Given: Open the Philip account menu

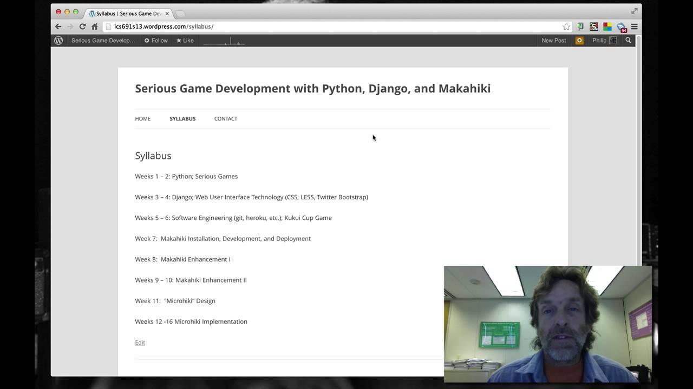Looking at the screenshot, I should (x=599, y=41).
